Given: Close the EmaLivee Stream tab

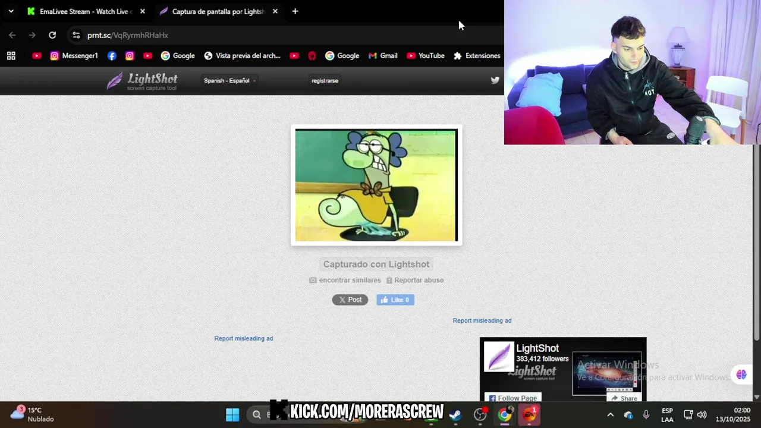Looking at the screenshot, I should (142, 11).
